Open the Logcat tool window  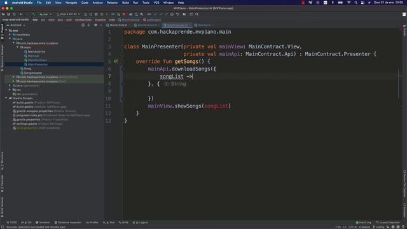140,223
